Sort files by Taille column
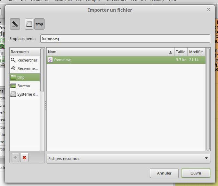 [x=180, y=52]
